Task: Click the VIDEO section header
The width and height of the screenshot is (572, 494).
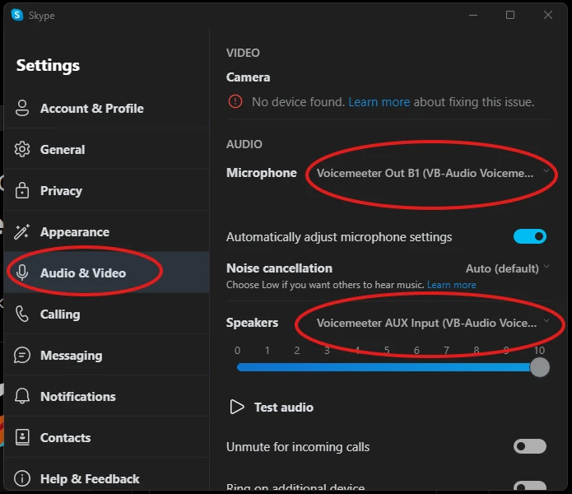Action: pos(243,53)
